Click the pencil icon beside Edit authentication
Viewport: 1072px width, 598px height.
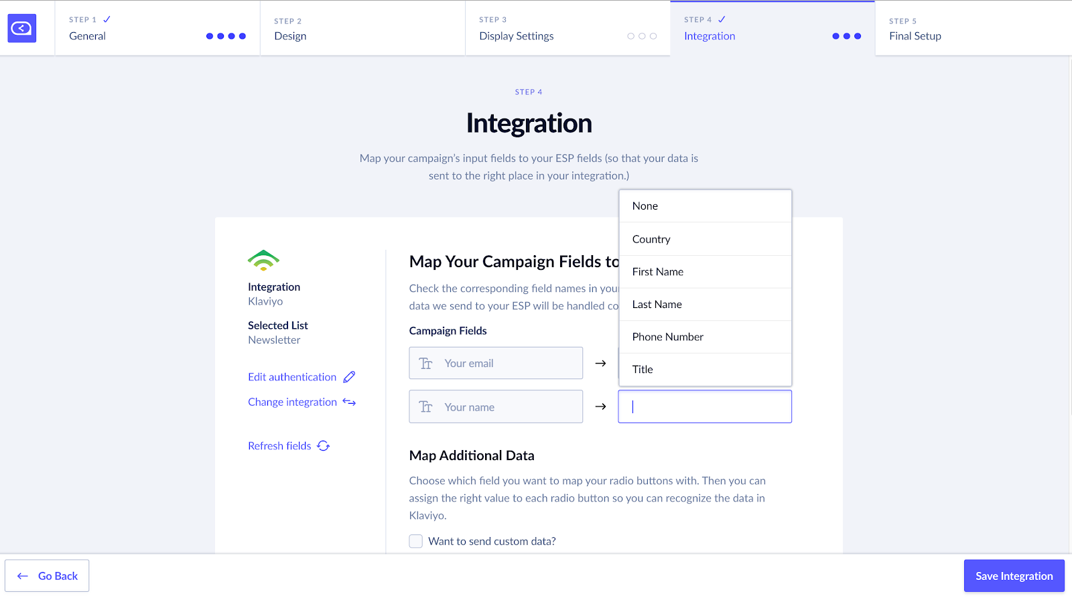pyautogui.click(x=349, y=377)
